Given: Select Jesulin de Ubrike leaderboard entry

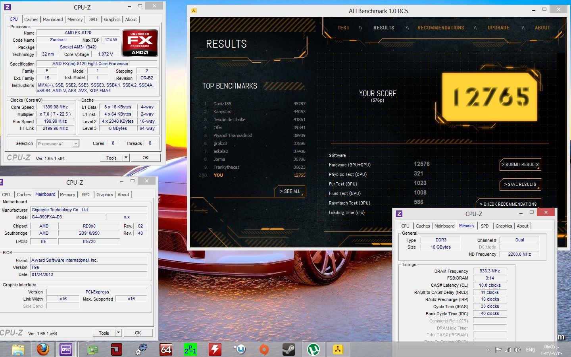Looking at the screenshot, I should click(254, 120).
